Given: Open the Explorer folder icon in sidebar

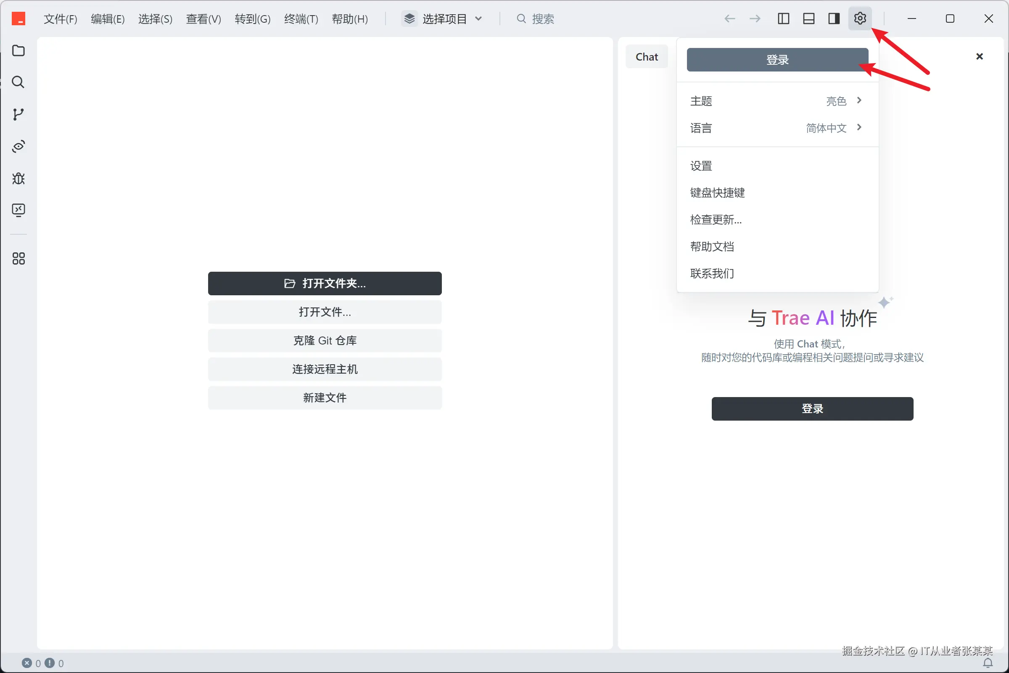Looking at the screenshot, I should [18, 50].
